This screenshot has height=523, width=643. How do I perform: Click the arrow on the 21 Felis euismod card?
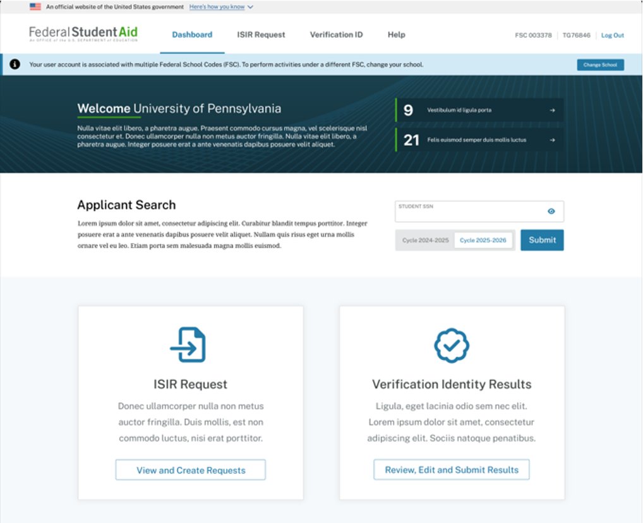coord(552,140)
